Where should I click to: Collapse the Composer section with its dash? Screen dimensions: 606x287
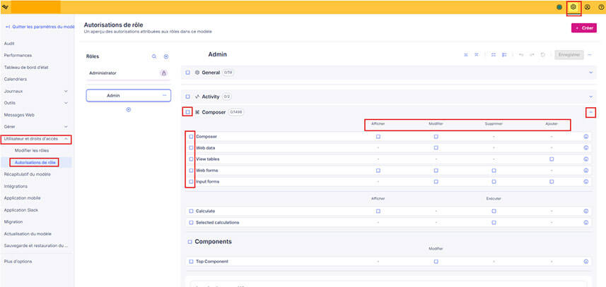(590, 112)
